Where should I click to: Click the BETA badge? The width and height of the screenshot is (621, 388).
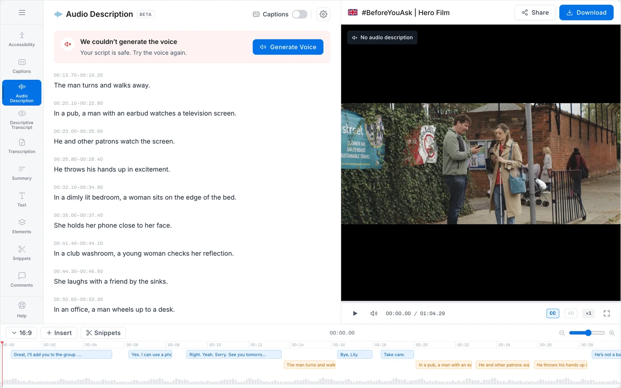145,14
